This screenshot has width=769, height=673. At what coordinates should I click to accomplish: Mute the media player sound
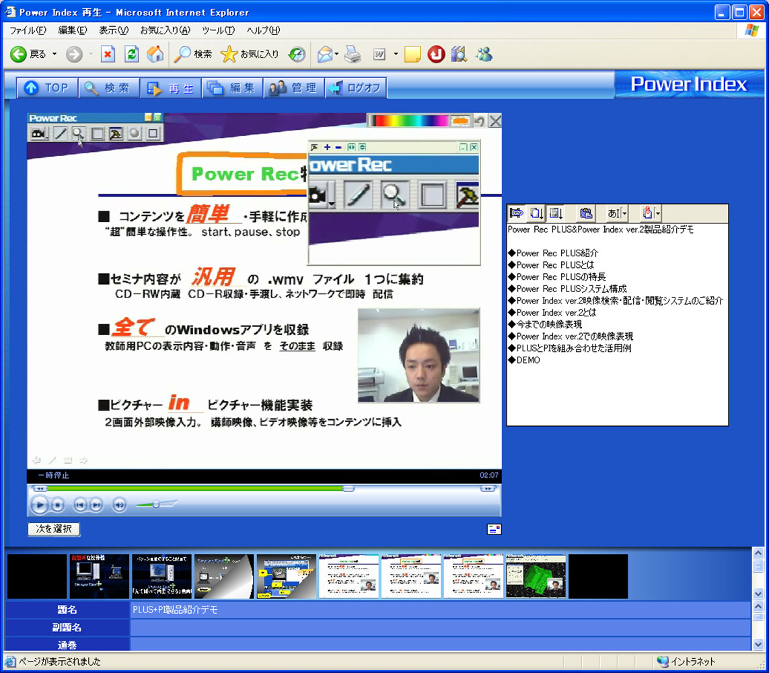click(119, 504)
